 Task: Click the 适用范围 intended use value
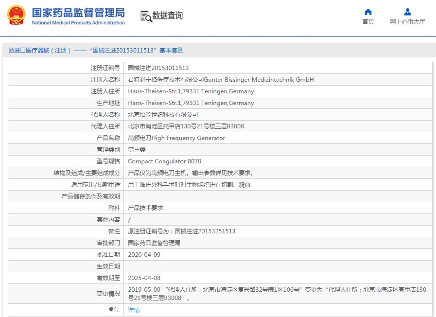click(191, 185)
